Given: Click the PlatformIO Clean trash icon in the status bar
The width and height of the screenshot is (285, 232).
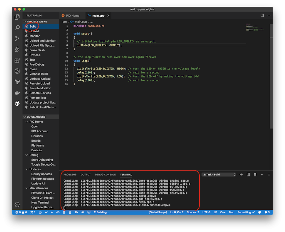Looking at the screenshot, I should click(x=64, y=212).
